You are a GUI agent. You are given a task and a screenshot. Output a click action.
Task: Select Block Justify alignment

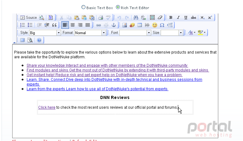click(88, 25)
